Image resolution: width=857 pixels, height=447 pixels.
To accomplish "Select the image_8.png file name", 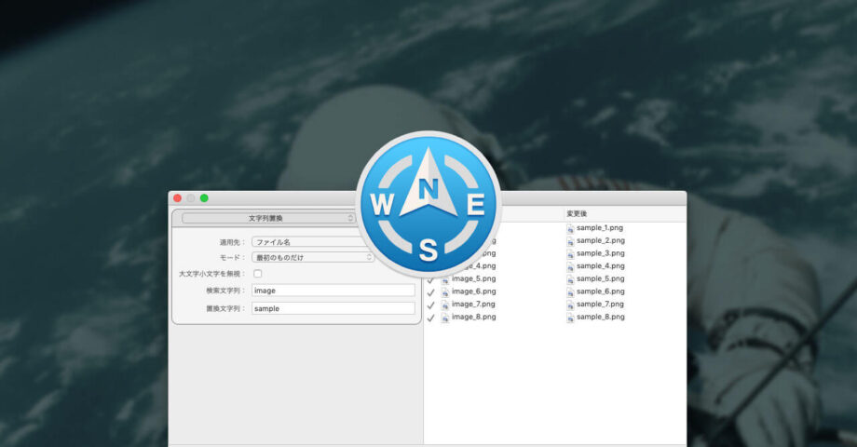I will (474, 318).
